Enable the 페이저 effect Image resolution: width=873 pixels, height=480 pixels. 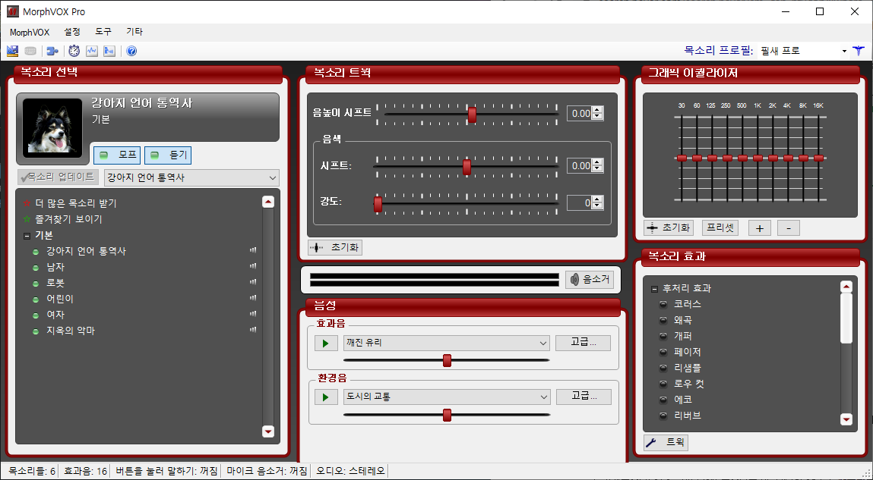click(663, 352)
